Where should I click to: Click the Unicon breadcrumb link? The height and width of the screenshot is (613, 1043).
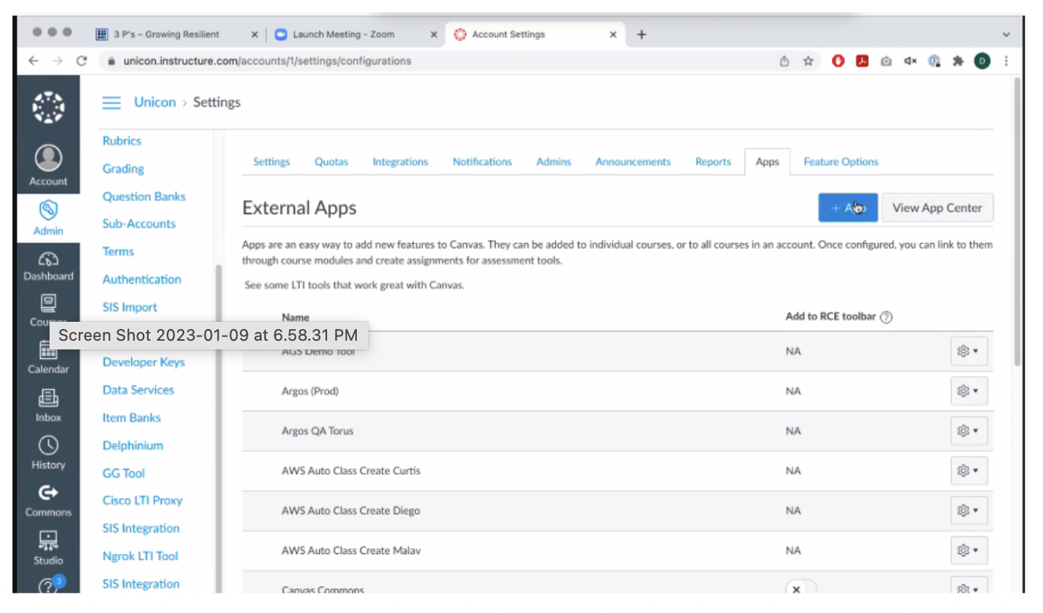pyautogui.click(x=154, y=102)
